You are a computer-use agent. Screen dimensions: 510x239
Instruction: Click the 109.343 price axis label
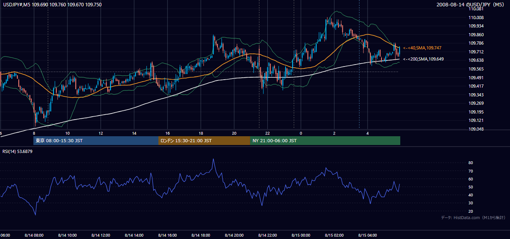pos(476,95)
